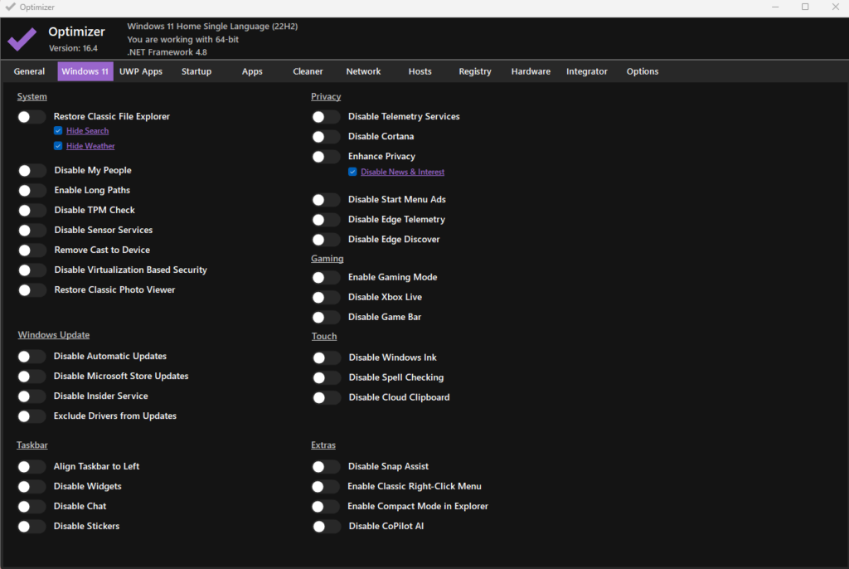Viewport: 849px width, 569px height.
Task: Click the Hide Weather link text
Action: (x=90, y=146)
